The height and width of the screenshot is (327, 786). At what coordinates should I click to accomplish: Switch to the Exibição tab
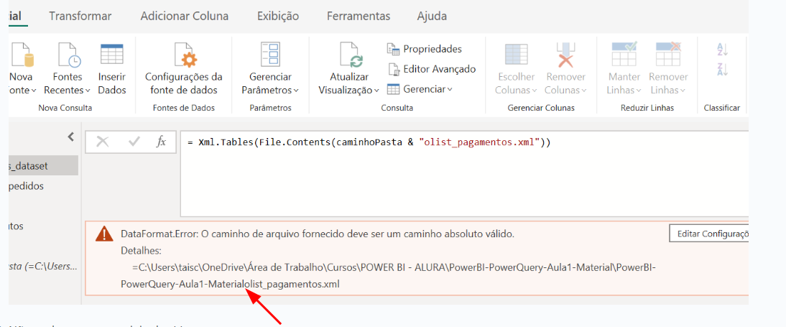pos(278,16)
